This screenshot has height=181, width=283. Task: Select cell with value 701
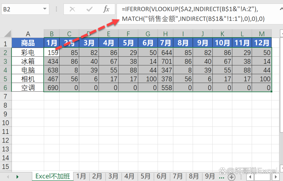(165, 61)
